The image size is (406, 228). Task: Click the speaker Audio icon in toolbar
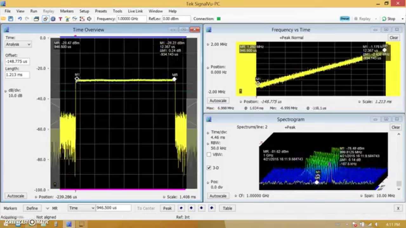89,19
